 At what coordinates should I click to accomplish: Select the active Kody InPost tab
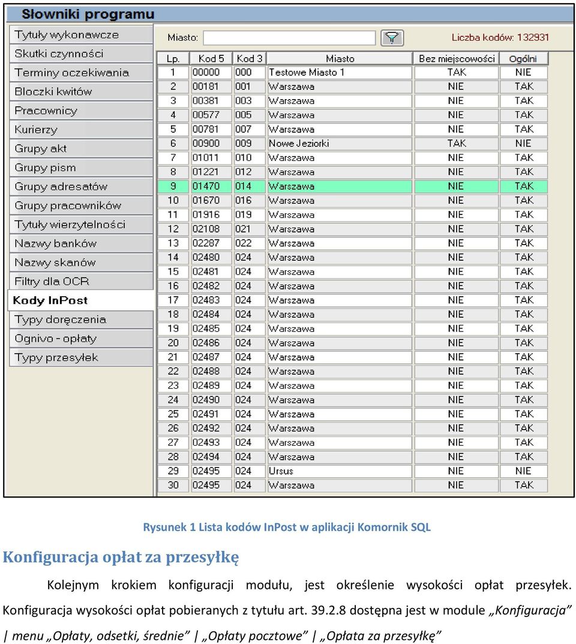pos(81,300)
